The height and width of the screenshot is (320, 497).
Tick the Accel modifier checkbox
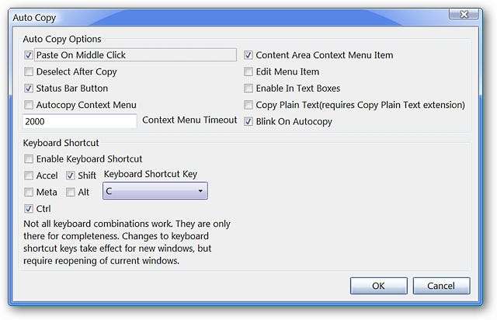click(x=30, y=176)
